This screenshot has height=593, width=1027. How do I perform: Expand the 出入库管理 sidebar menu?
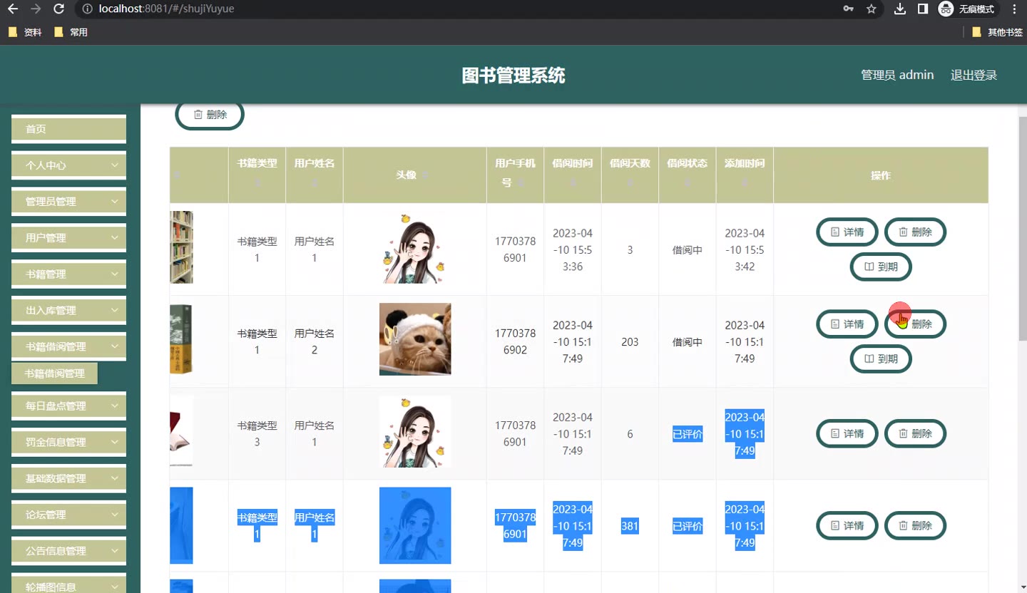(68, 310)
